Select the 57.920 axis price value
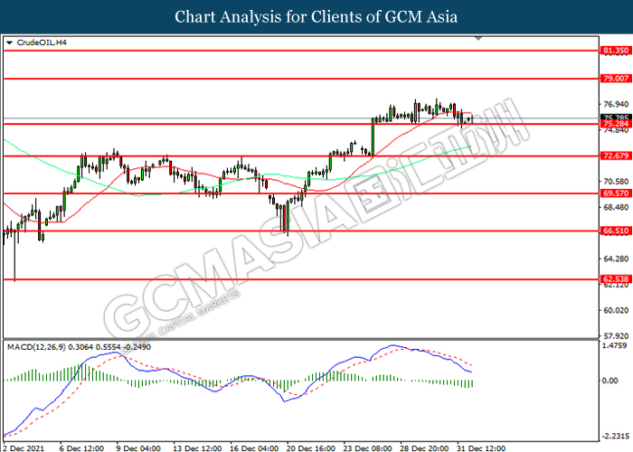633x452 pixels. 616,335
